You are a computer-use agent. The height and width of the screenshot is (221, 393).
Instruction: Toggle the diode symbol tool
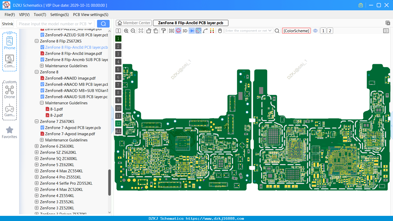point(192,31)
